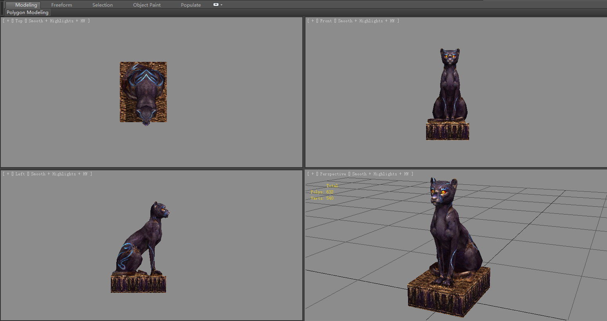Open Top viewport Smooth + Highlights shading menu
The width and height of the screenshot is (607, 321).
[x=57, y=21]
